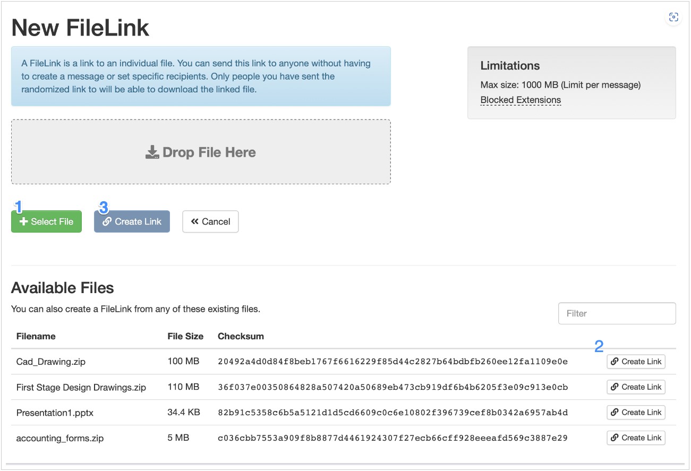The width and height of the screenshot is (691, 471).
Task: Sort by the Filename column header
Action: pos(36,336)
